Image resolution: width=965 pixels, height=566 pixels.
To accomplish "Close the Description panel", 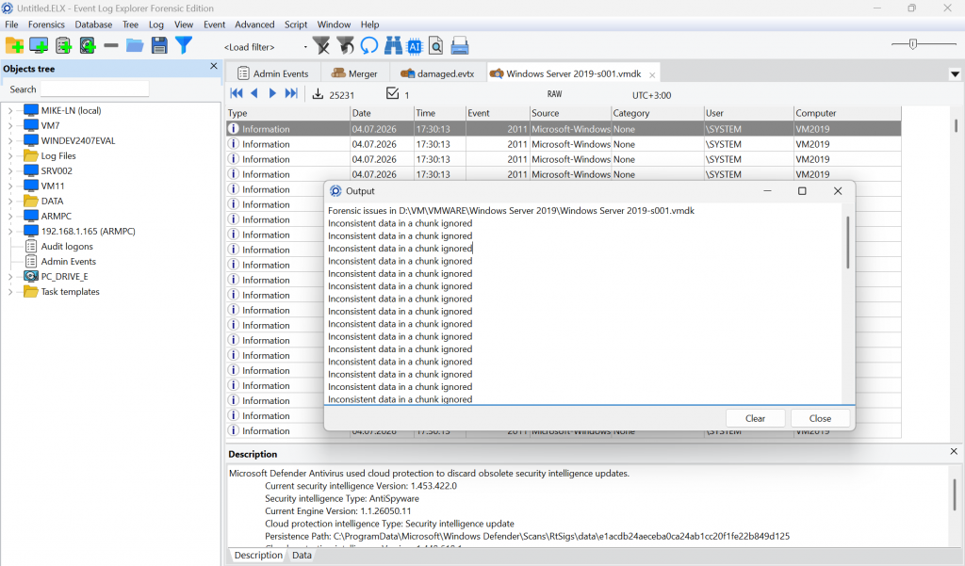I will [x=954, y=451].
